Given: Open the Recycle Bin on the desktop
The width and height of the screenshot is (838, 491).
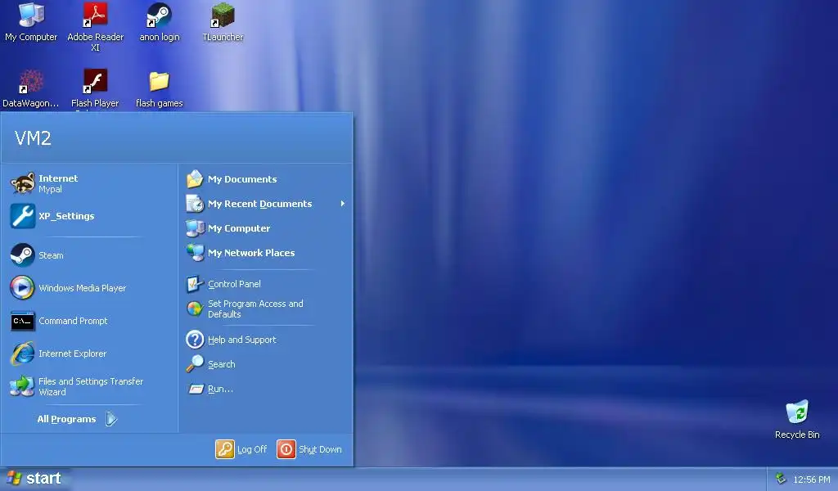Looking at the screenshot, I should click(797, 420).
